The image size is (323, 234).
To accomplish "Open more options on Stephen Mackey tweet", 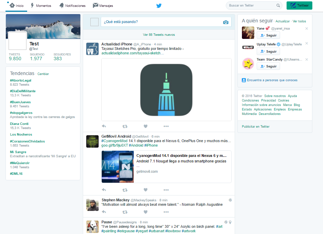I will click(x=166, y=212).
